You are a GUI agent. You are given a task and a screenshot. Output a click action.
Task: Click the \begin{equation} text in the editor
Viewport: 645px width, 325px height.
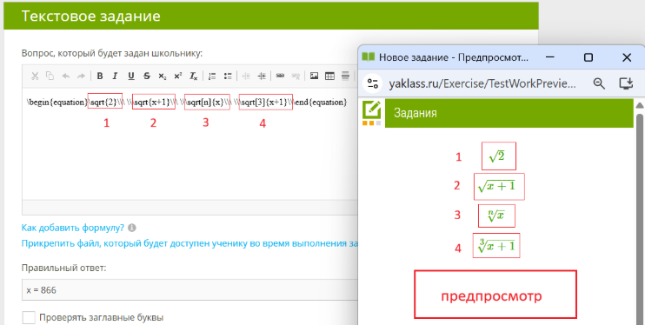point(57,102)
